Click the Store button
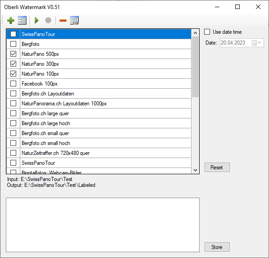This screenshot has height=258, width=269. point(217,247)
